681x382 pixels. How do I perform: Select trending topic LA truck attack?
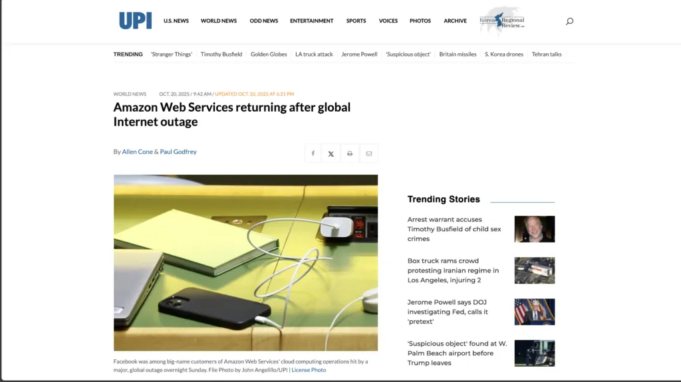314,54
